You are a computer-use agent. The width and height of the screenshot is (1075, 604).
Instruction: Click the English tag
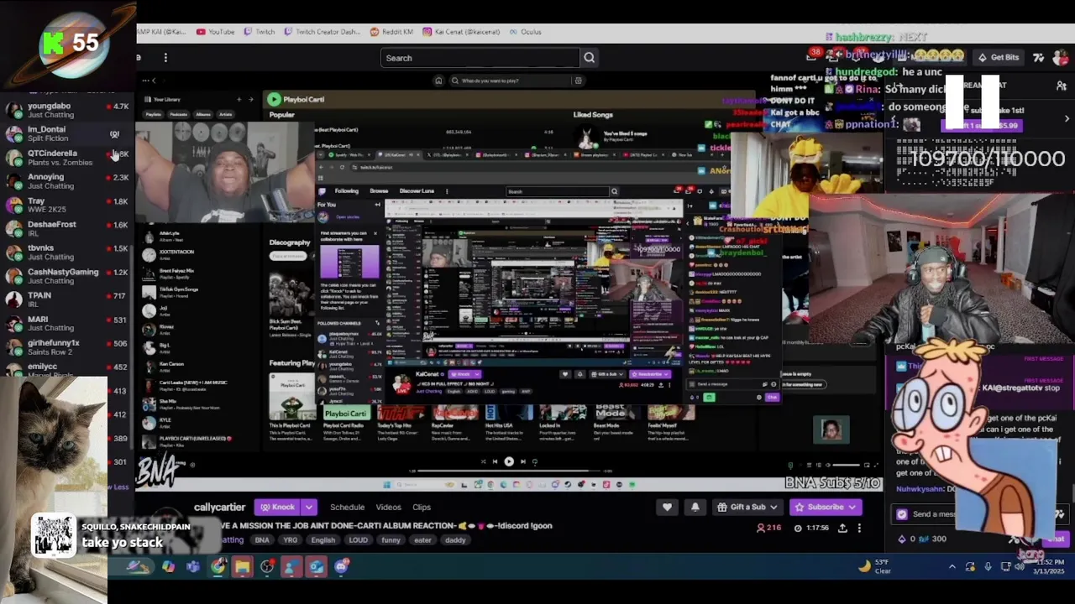pos(323,540)
